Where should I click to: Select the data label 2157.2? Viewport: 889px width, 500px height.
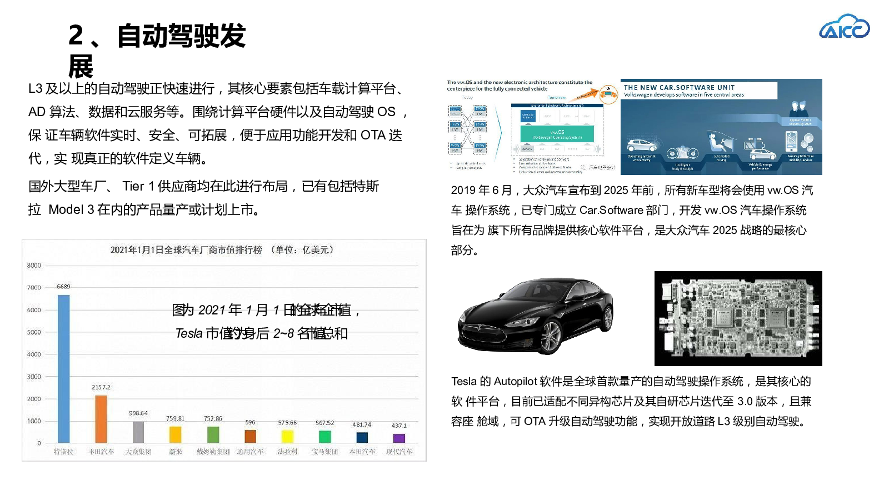101,387
